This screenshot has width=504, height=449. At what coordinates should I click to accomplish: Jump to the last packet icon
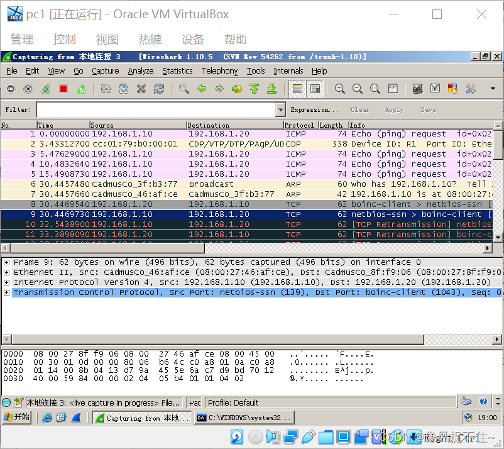pos(272,89)
